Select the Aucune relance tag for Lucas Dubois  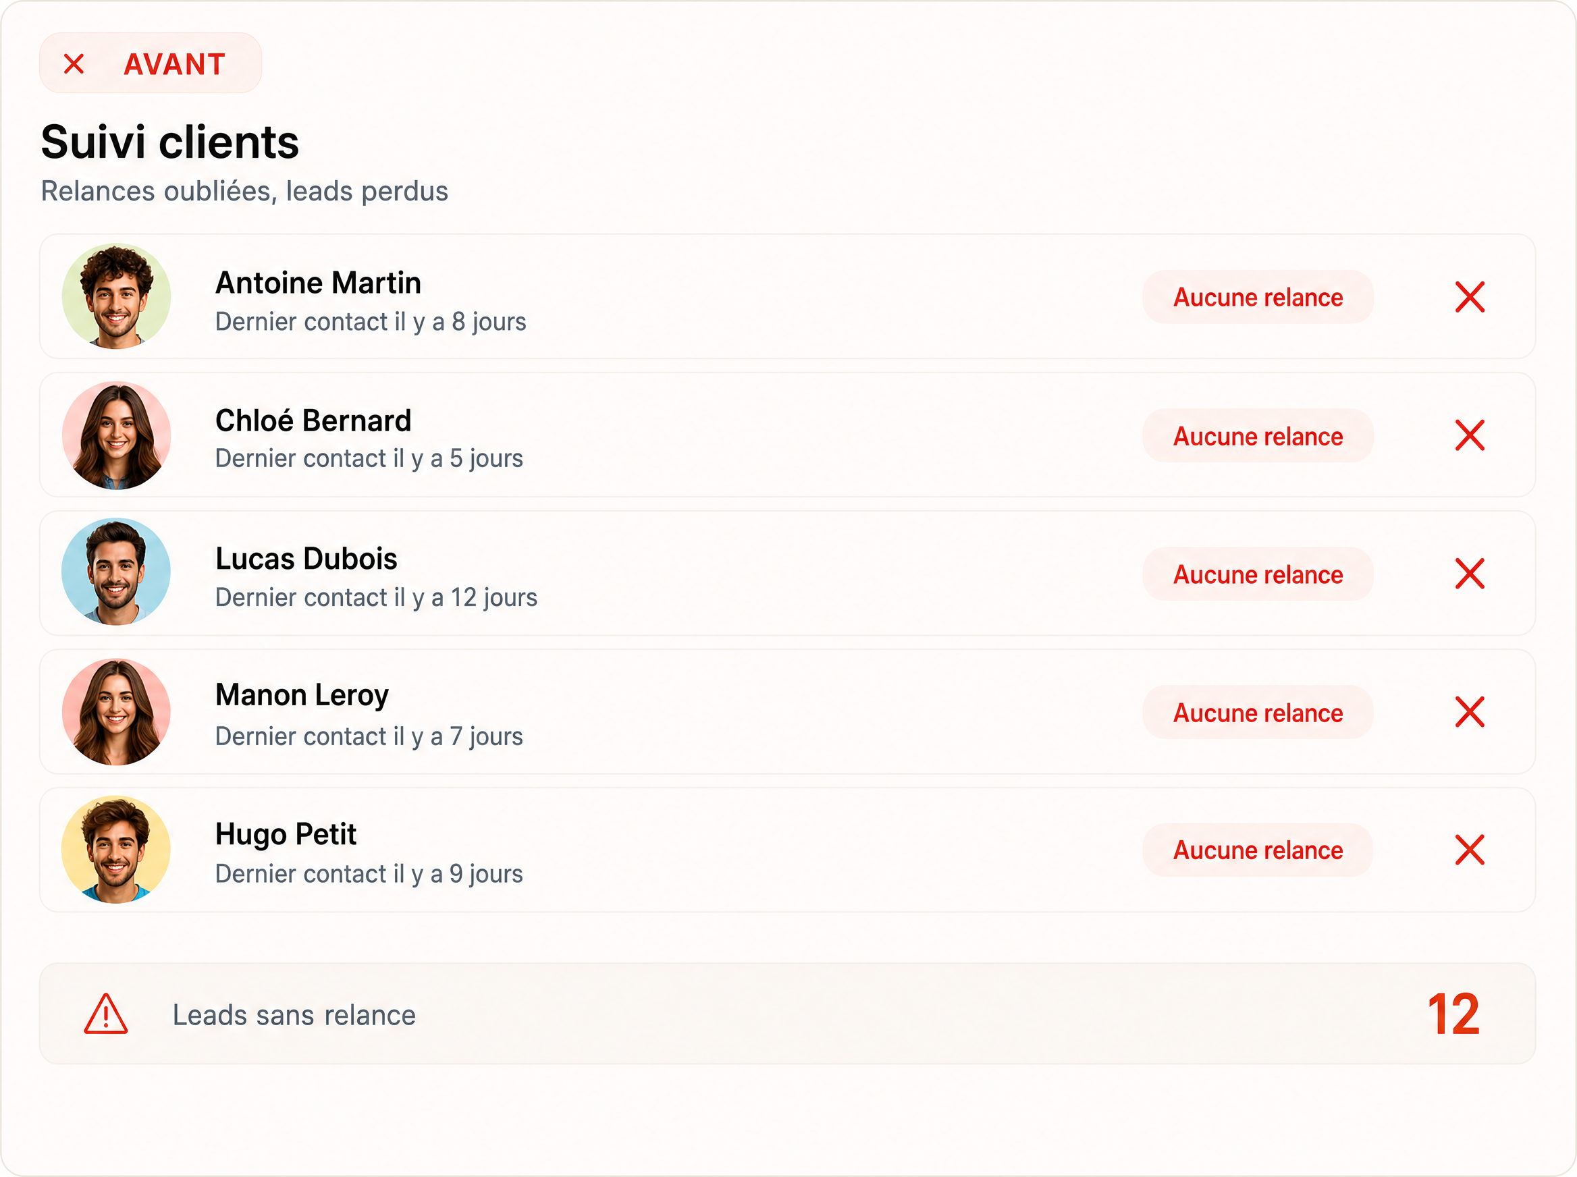tap(1258, 574)
